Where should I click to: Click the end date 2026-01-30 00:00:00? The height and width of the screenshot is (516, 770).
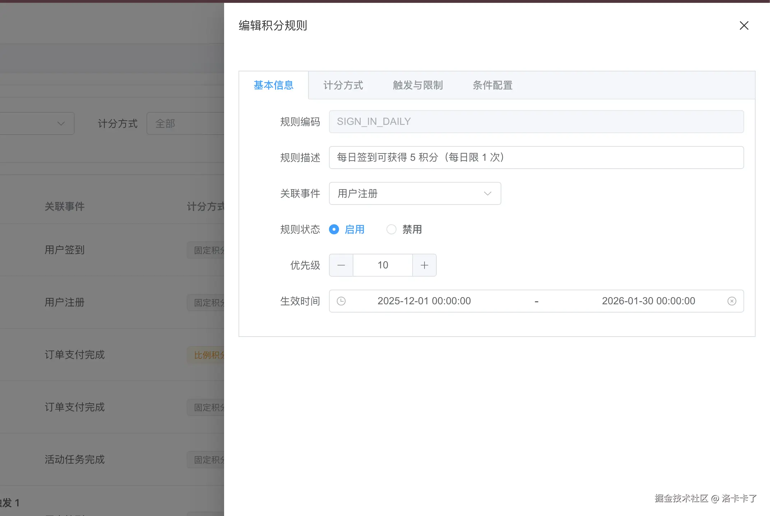point(648,301)
